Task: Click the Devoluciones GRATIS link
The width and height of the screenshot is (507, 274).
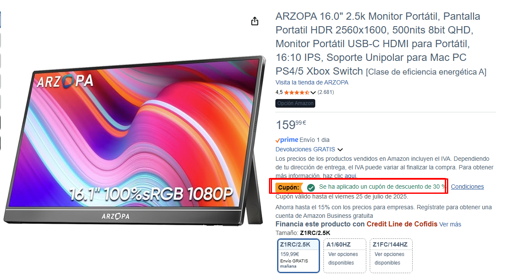Action: [305, 149]
